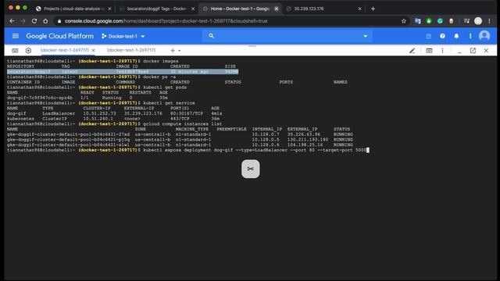This screenshot has height=281, width=500.
Task: Close the Cloud Shell panel
Action: [486, 50]
